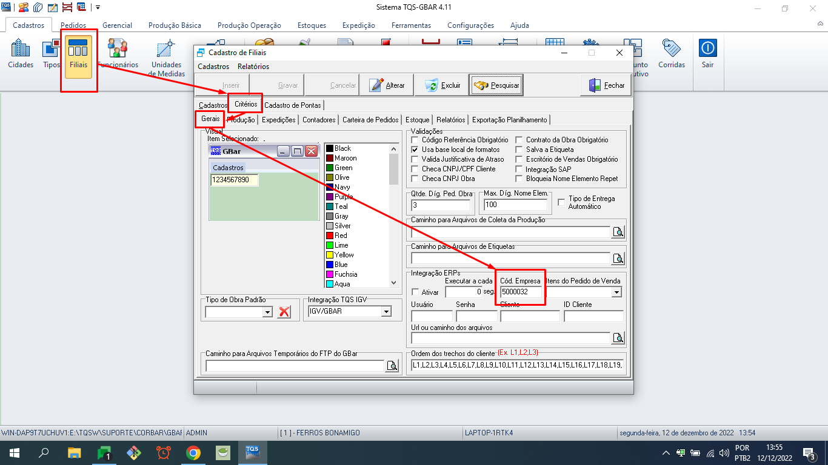Click the Pesquisar button
Screen dimensions: 828x465
pyautogui.click(x=496, y=85)
